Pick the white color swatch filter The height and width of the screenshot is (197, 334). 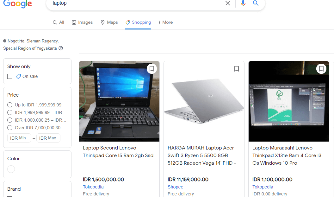11,169
